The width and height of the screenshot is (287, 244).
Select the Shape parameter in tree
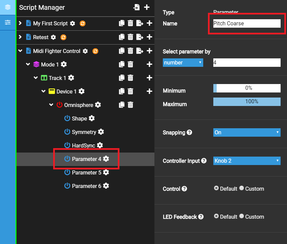click(x=79, y=118)
